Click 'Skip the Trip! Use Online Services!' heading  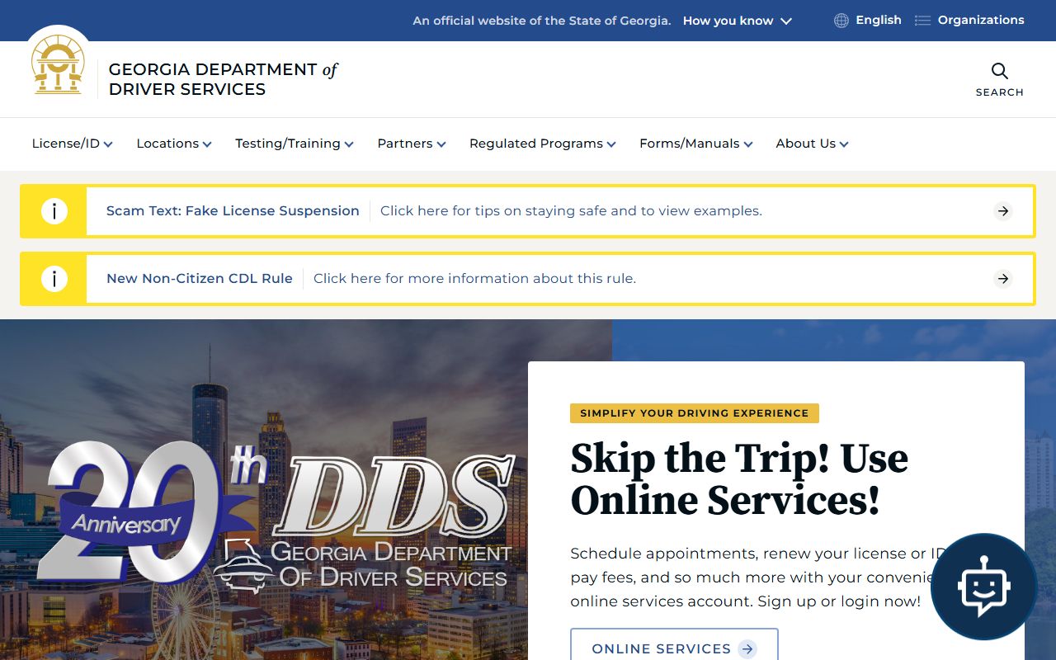click(739, 479)
